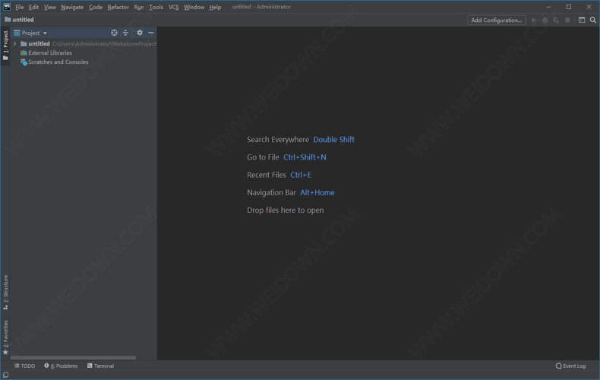Click the Search Everywhere magnifier icon
The image size is (600, 380).
tap(592, 20)
